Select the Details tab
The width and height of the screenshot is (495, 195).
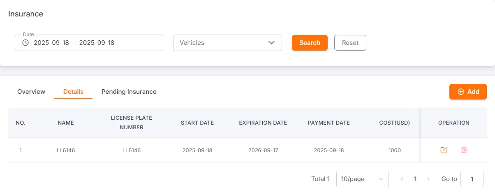[x=73, y=92]
